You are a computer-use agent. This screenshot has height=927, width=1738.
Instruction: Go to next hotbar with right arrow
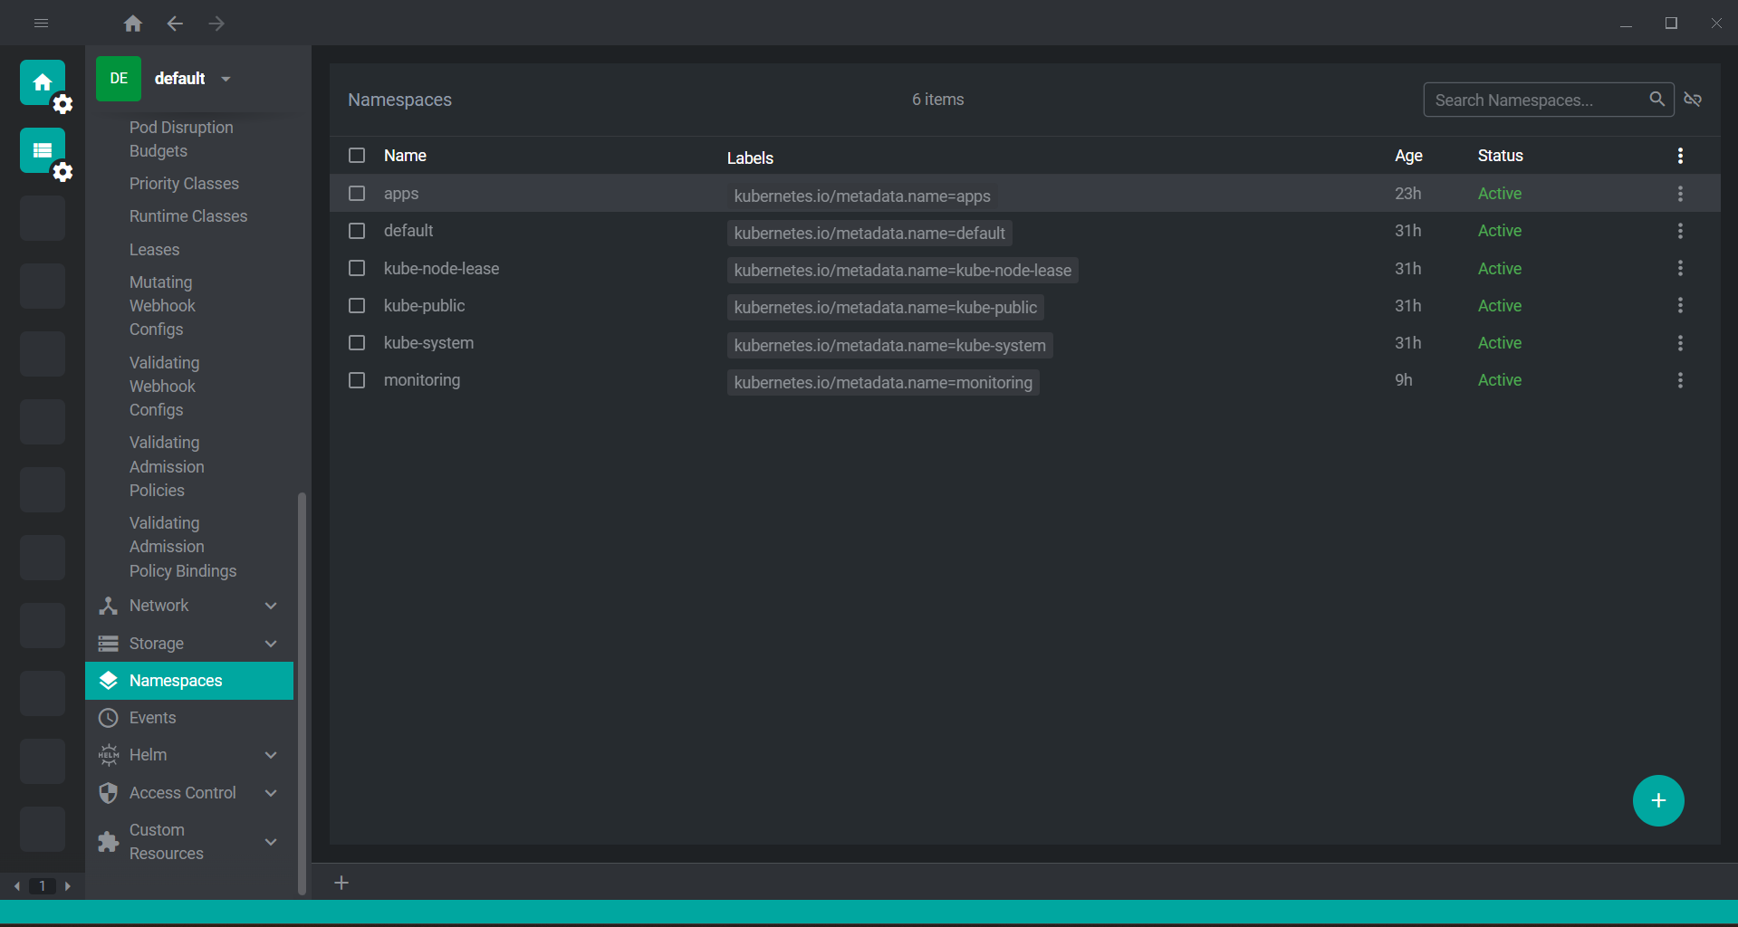(68, 886)
